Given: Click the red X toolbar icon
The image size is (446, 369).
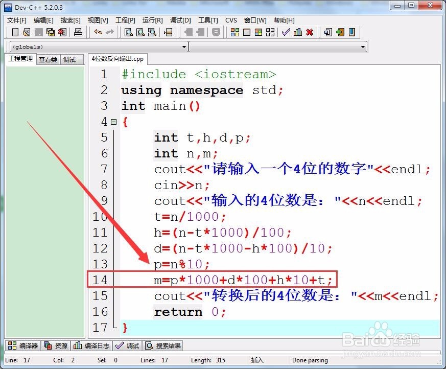Looking at the screenshot, I should (310, 32).
